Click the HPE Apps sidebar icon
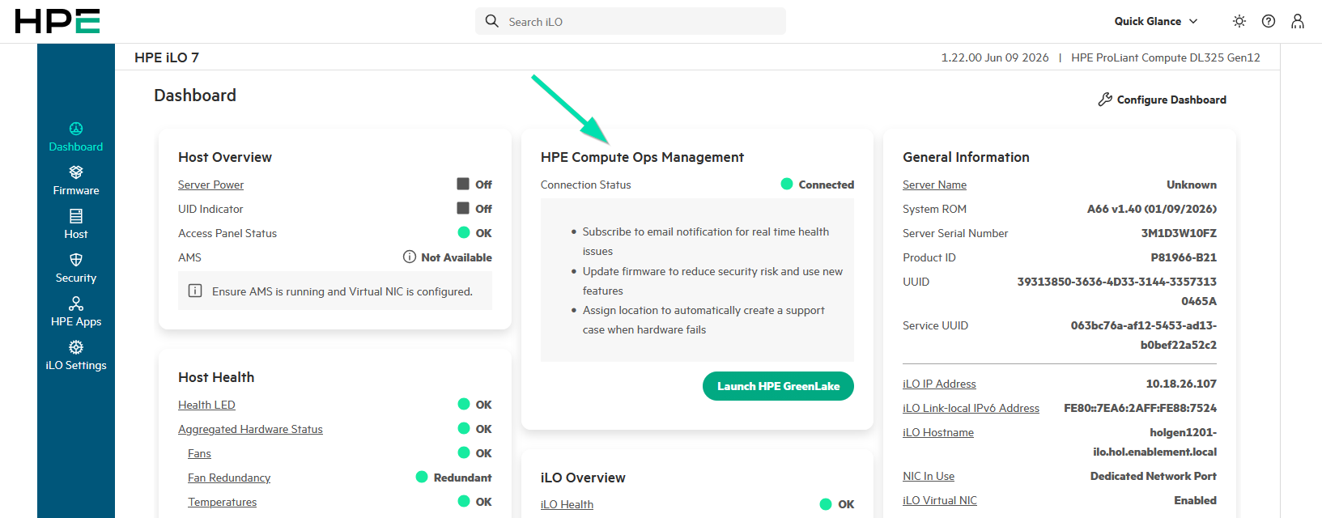1322x518 pixels. point(76,304)
